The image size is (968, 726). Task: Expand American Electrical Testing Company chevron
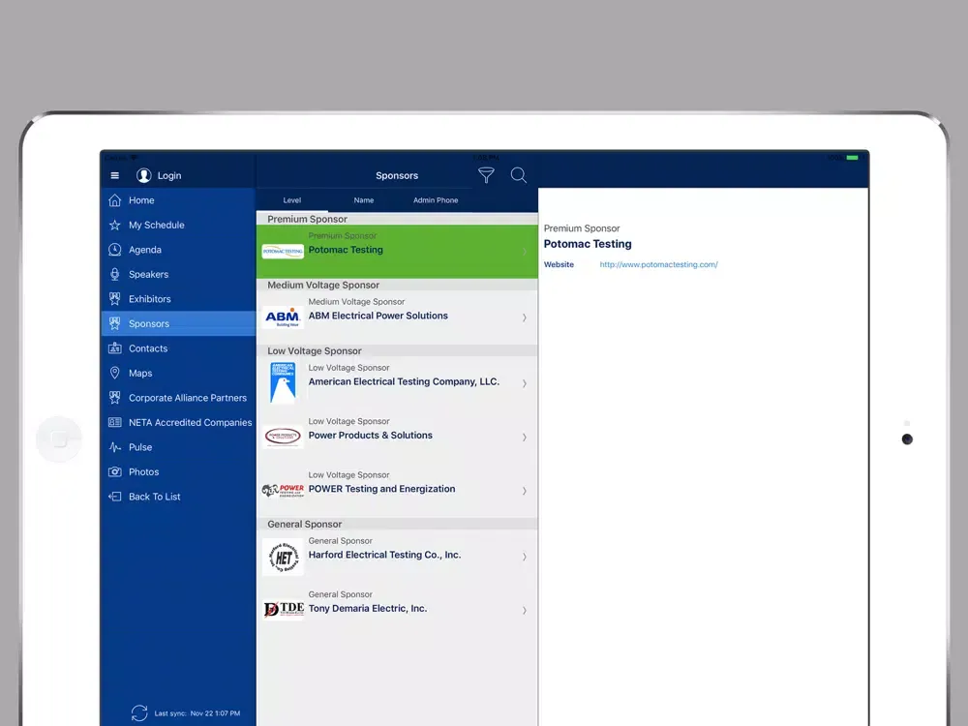(524, 383)
